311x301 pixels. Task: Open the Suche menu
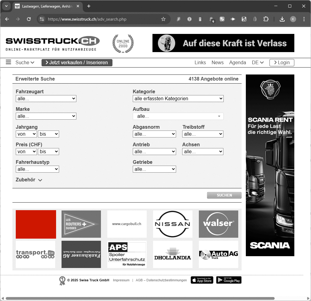point(25,62)
